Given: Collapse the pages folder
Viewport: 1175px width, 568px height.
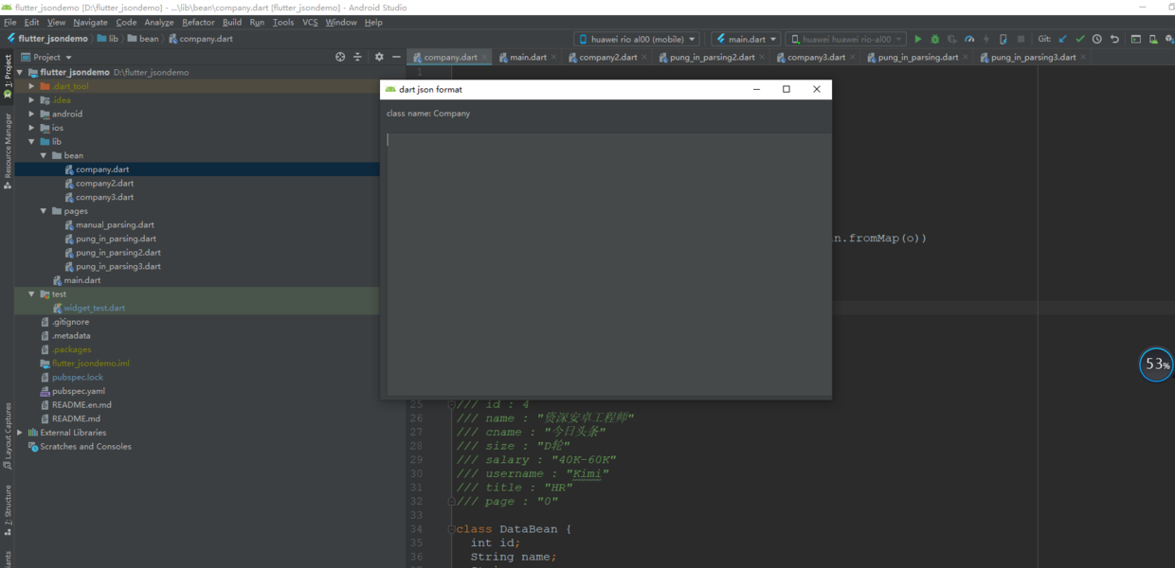Looking at the screenshot, I should (x=44, y=211).
